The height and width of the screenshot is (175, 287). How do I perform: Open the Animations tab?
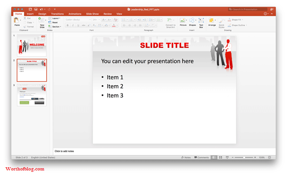[x=74, y=14]
